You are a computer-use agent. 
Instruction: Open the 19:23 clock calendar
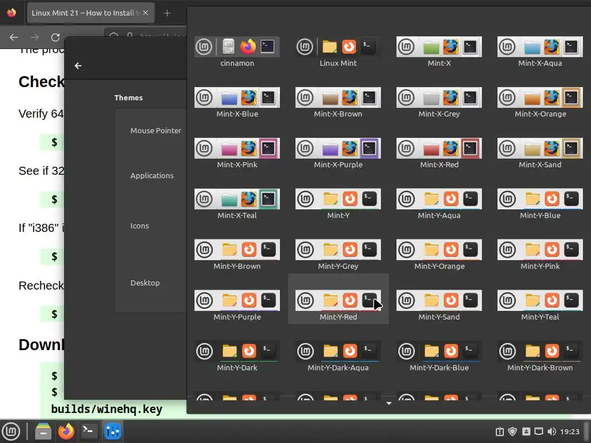coord(570,431)
